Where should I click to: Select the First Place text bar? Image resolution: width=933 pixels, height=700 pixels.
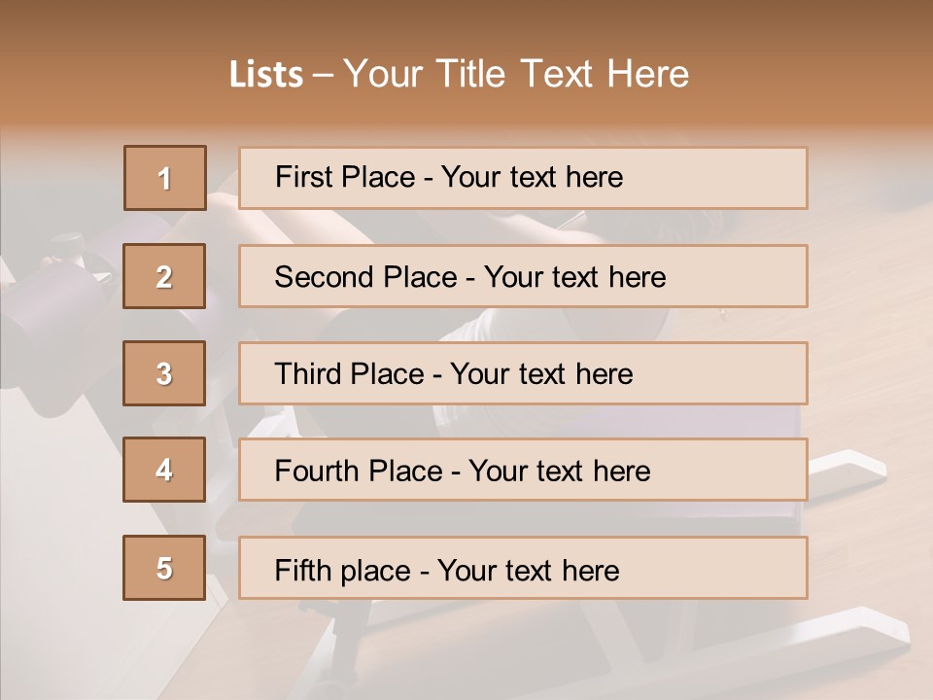(523, 178)
